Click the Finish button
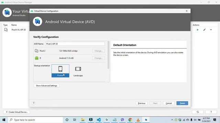This screenshot has width=220, height=123. (x=182, y=103)
